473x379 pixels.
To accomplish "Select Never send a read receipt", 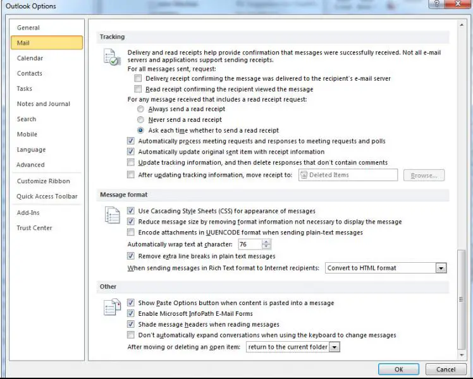I will click(140, 120).
